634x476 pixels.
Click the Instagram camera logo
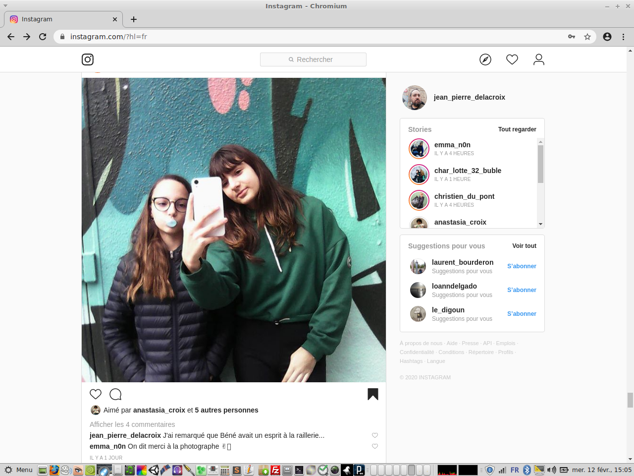coord(88,59)
